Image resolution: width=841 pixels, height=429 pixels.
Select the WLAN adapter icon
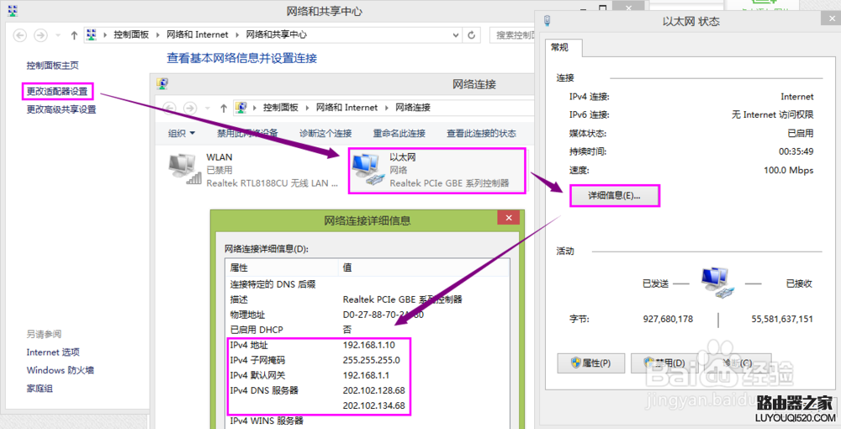click(x=184, y=169)
